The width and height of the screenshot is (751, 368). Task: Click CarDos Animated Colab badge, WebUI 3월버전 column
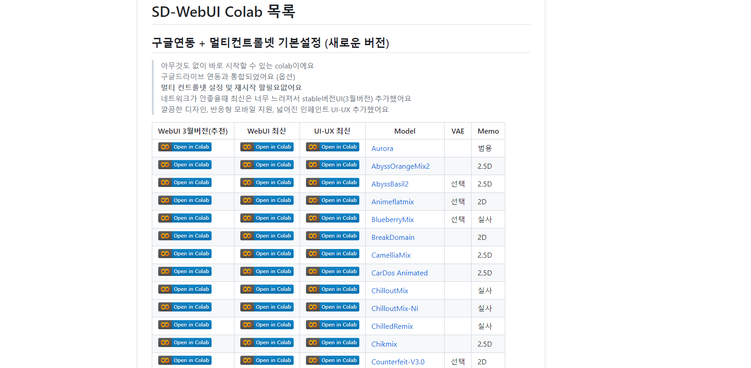click(185, 271)
